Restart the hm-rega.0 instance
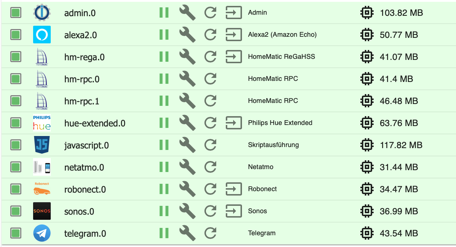Viewport: 456px width, 247px height. tap(210, 57)
